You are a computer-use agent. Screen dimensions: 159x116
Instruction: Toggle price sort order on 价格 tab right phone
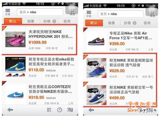[x=129, y=23]
